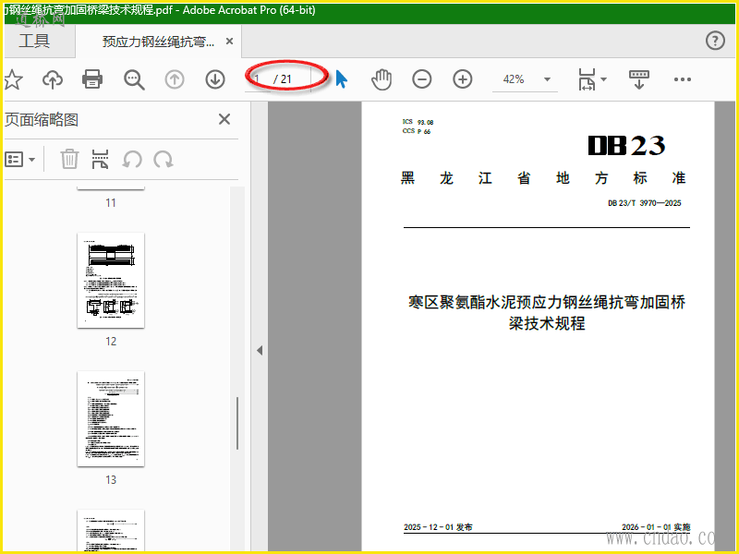Rotate pages counterclockwise
The width and height of the screenshot is (739, 554).
[x=132, y=159]
